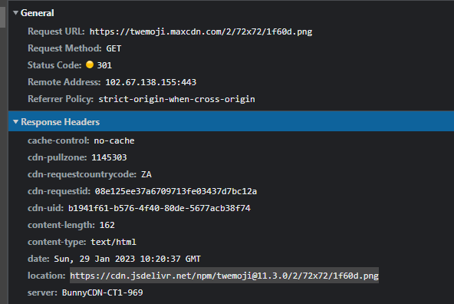Viewport: 454px width, 304px height.
Task: Click the cdn-requestid hash value
Action: point(176,192)
